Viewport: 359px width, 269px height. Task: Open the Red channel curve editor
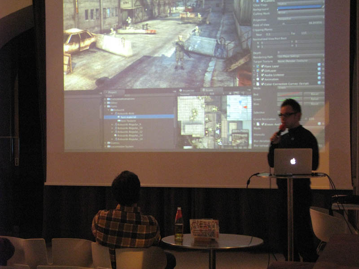[x=289, y=94]
